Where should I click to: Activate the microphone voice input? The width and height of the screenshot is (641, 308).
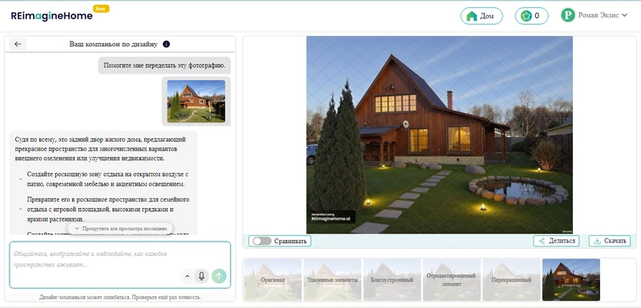(202, 276)
